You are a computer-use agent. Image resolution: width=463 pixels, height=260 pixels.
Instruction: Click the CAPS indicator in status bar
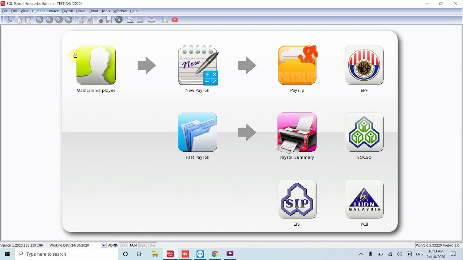(123, 246)
